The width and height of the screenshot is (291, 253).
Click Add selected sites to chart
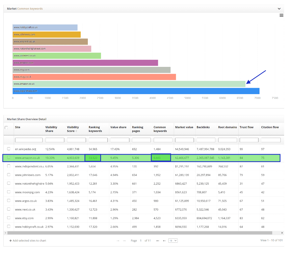29,241
